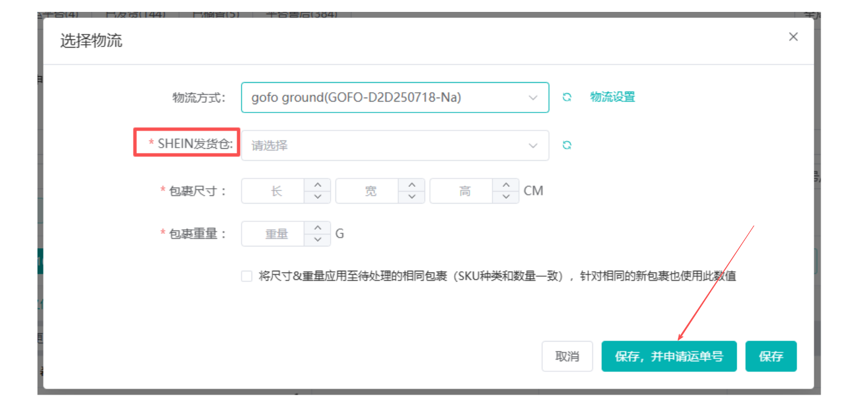This screenshot has height=419, width=845.
Task: Close the 选择物流 dialog with the X icon
Action: 793,36
